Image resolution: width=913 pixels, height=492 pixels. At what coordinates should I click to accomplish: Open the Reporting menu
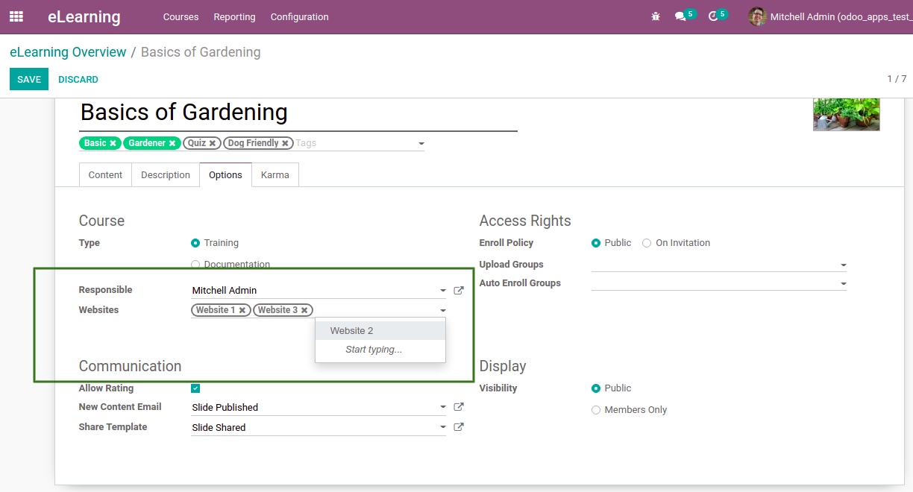(x=234, y=16)
